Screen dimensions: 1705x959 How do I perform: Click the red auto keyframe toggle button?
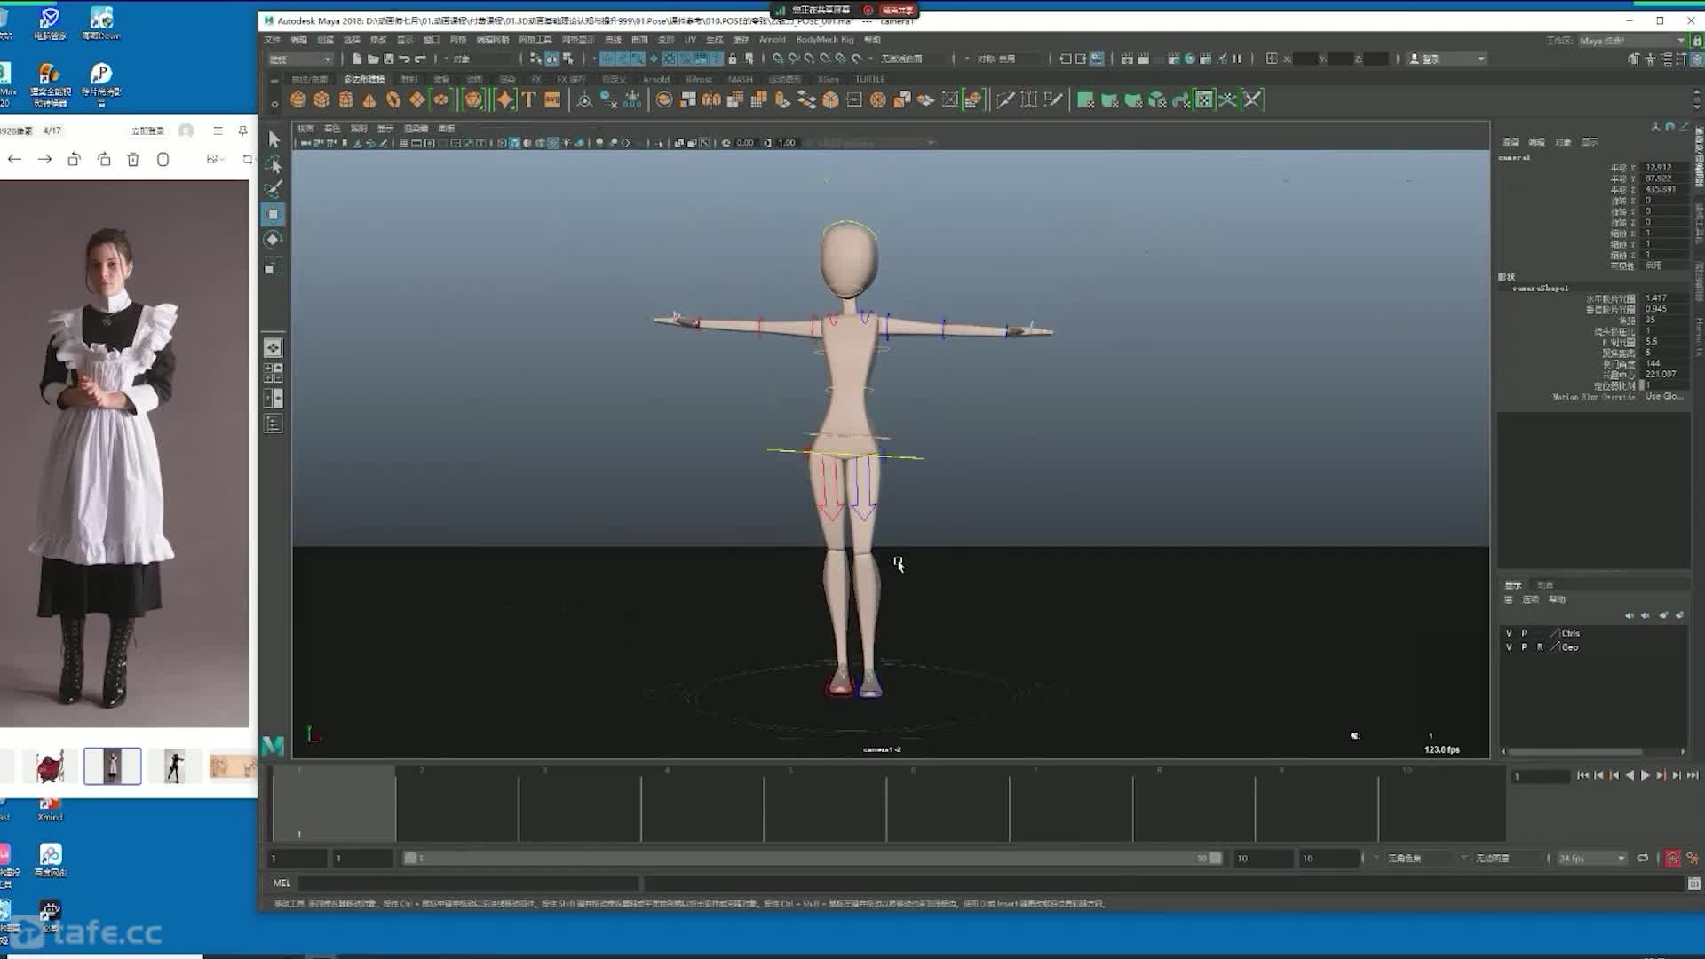[x=1672, y=858]
